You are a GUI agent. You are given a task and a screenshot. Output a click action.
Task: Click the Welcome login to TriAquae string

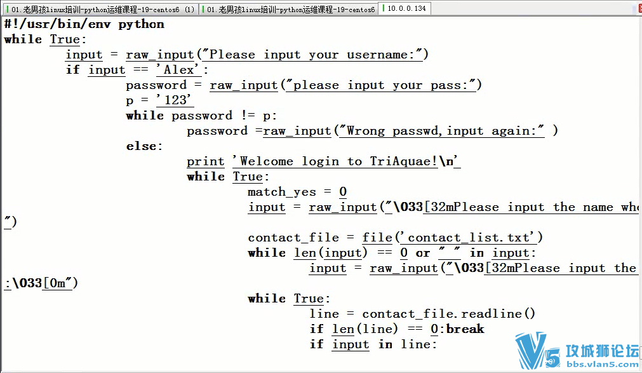(x=352, y=161)
